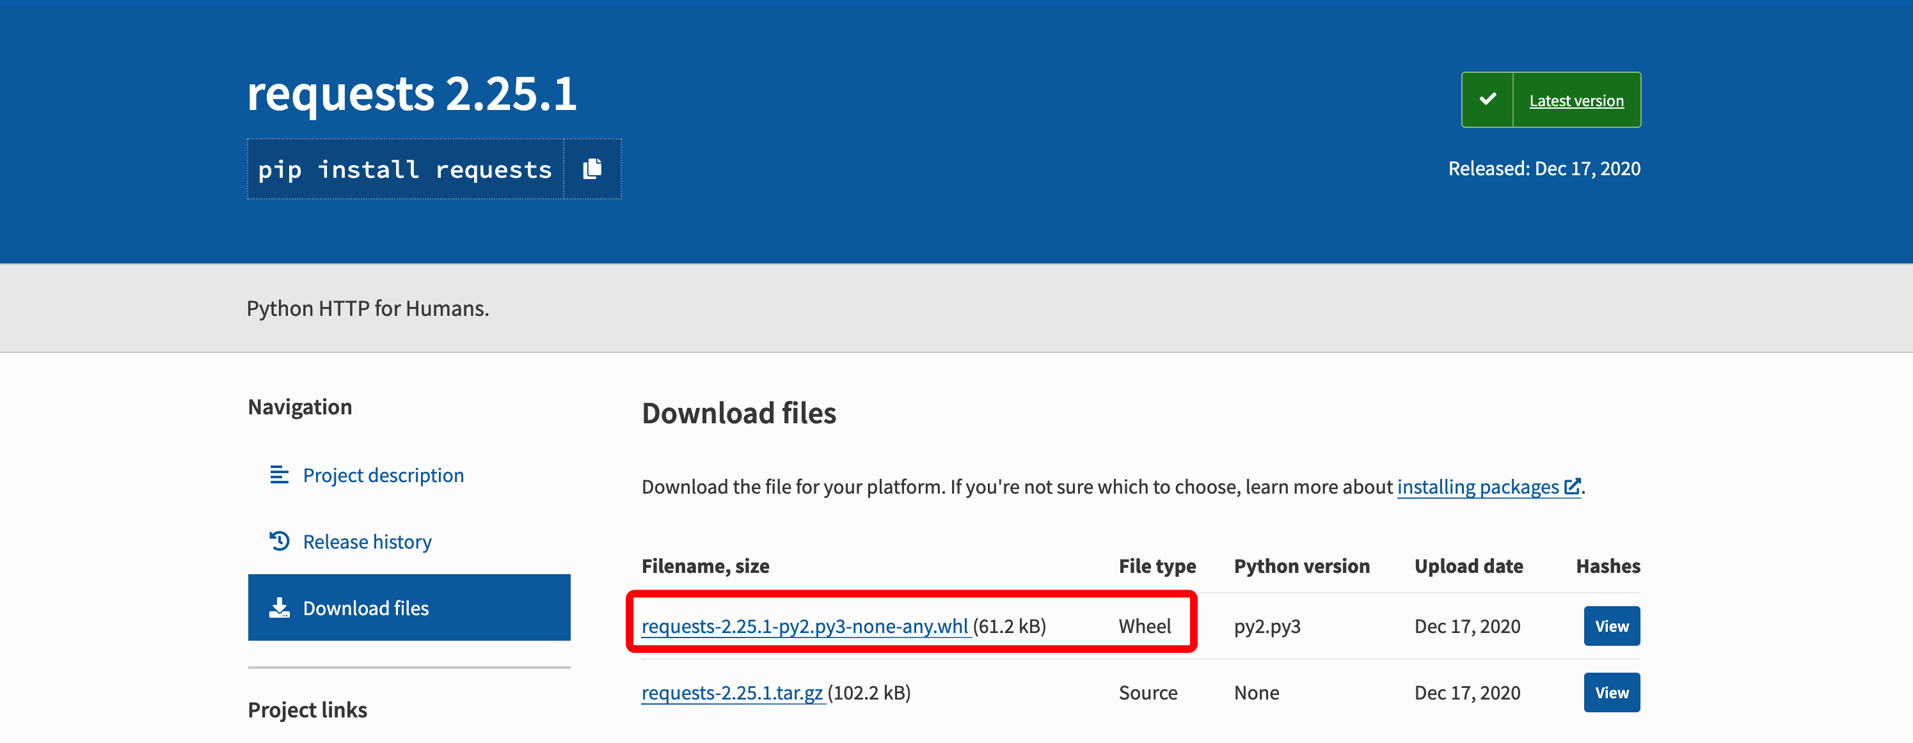The height and width of the screenshot is (743, 1913).
Task: Click external link icon after installing packages
Action: [1572, 487]
